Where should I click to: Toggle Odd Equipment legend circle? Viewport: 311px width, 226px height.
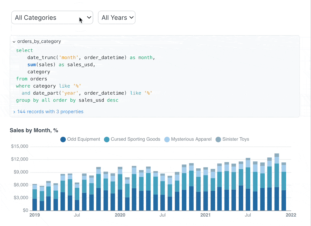(x=63, y=139)
